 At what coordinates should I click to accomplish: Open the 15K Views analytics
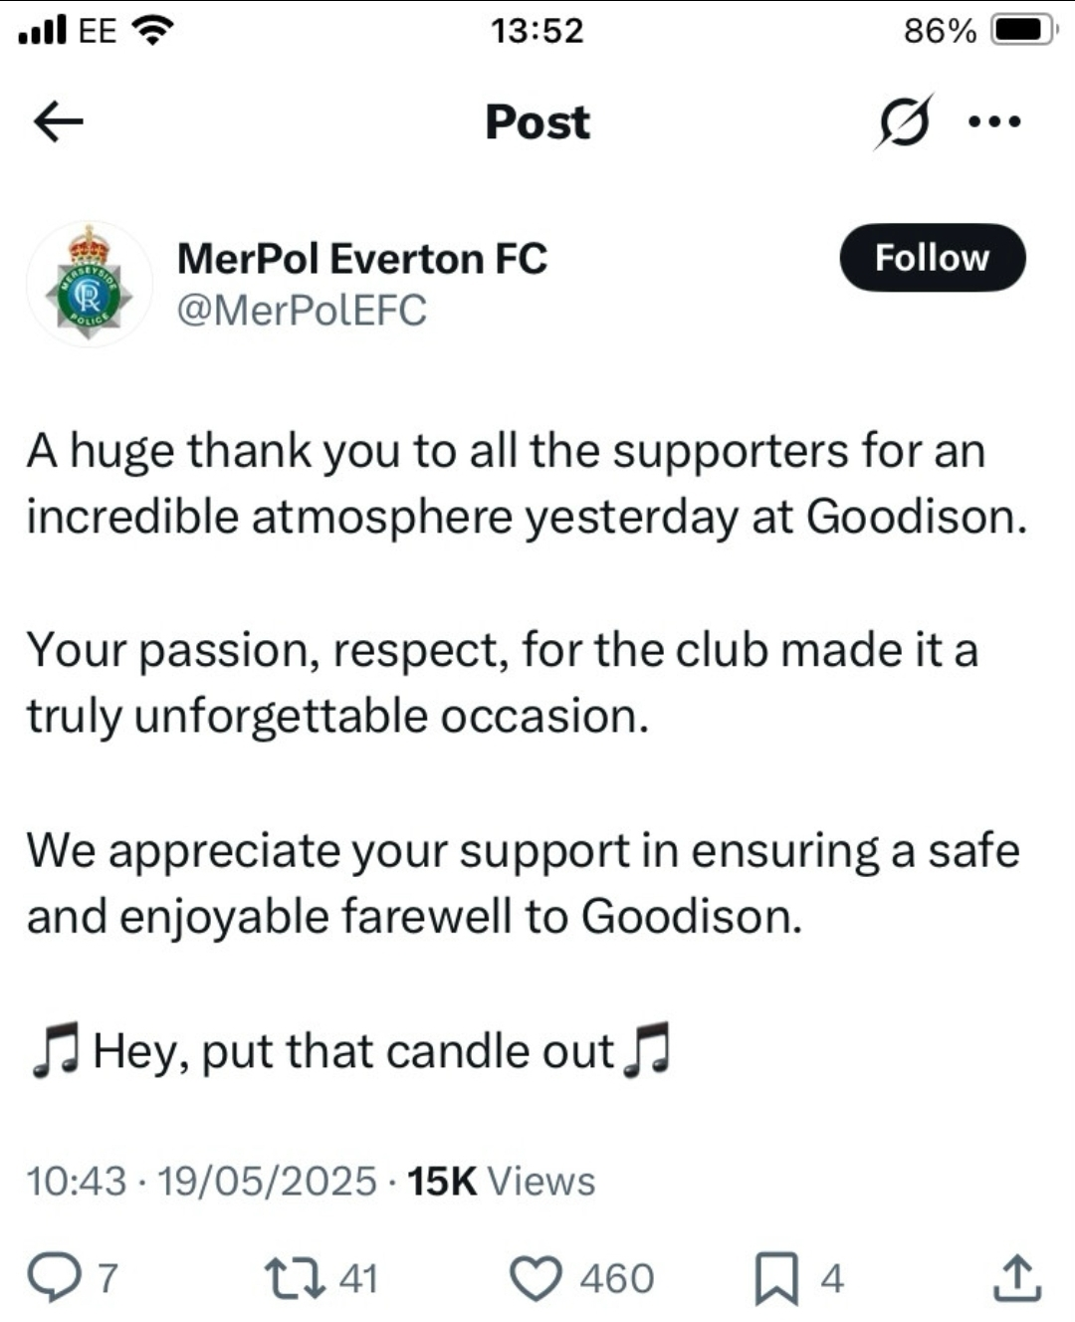coord(501,1181)
